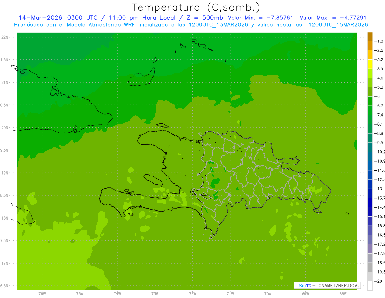Click 'Valor Max. = -4.77291' text
385x298 pixels.
coord(333,18)
